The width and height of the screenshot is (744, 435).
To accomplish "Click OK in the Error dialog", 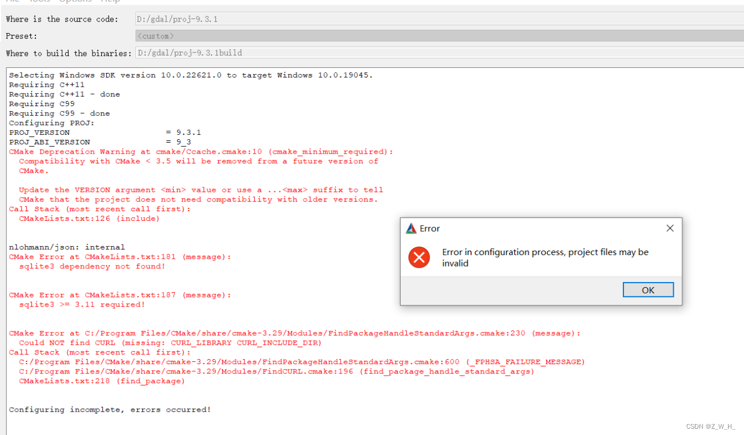I will pos(648,290).
